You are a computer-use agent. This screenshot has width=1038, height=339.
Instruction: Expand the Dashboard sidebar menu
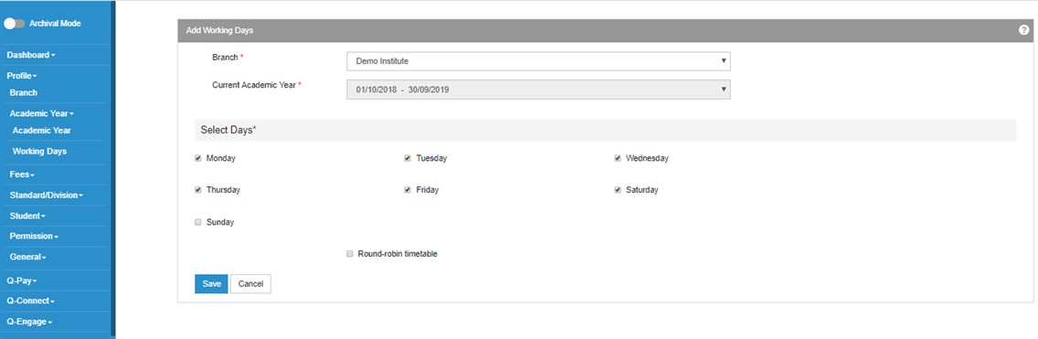point(31,55)
